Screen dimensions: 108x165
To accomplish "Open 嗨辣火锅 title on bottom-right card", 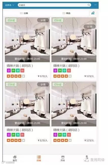I will (66, 130).
